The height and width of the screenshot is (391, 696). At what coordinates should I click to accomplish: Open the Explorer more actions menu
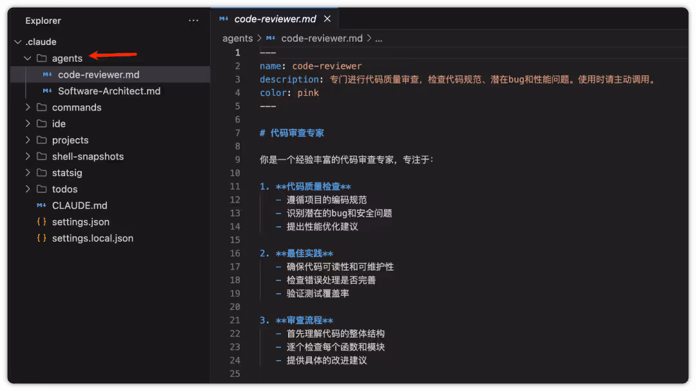coord(193,21)
